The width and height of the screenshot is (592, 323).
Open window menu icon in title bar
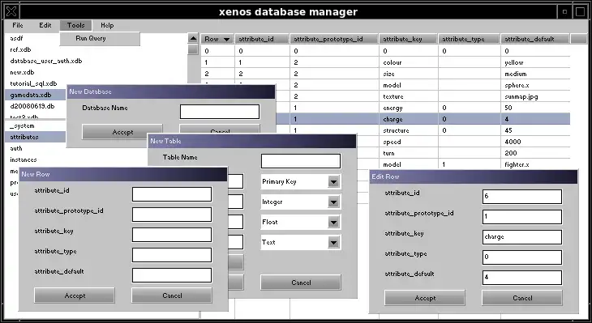pyautogui.click(x=11, y=11)
